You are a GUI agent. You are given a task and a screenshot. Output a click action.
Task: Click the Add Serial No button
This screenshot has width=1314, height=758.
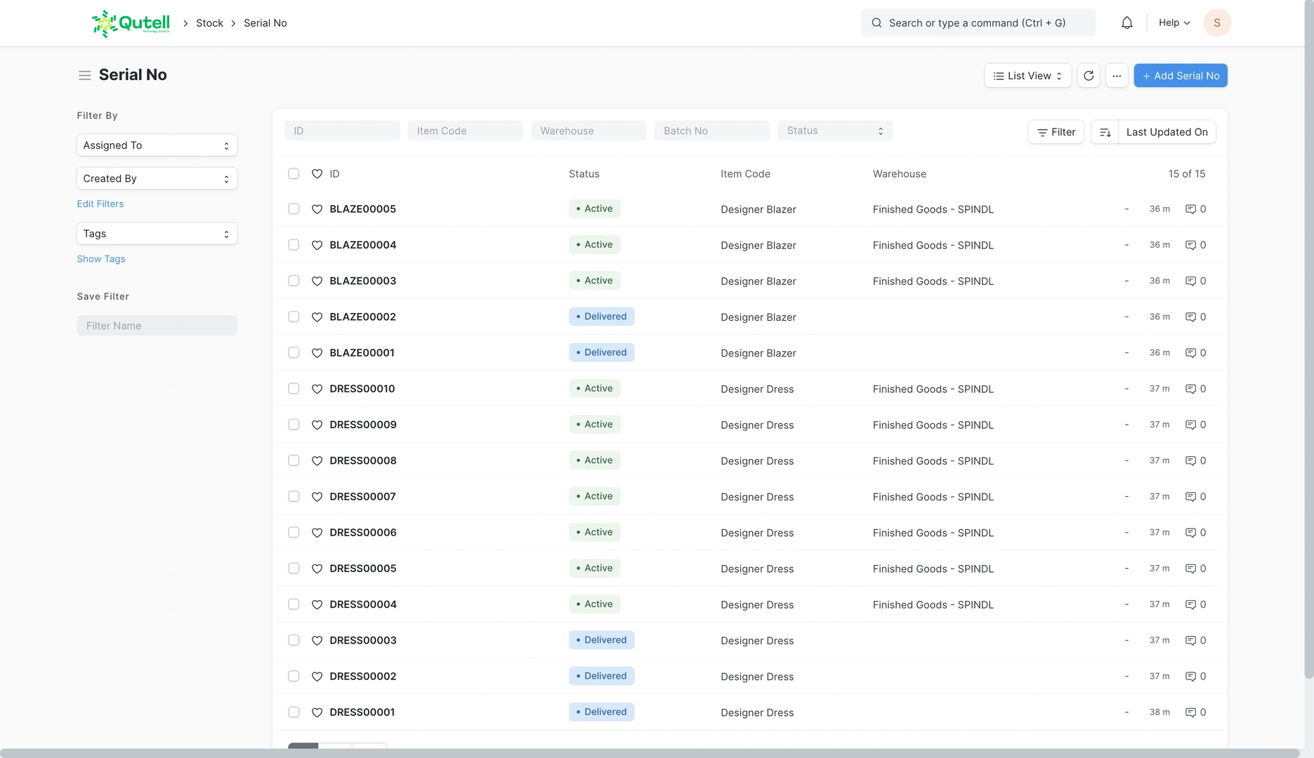point(1180,76)
